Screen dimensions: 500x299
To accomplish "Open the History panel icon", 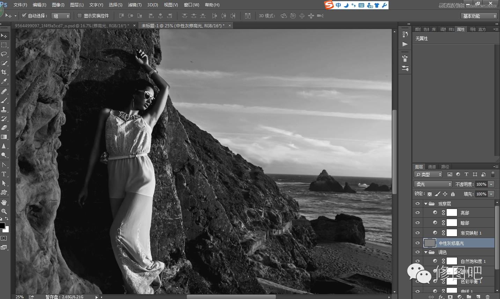I will point(405,34).
